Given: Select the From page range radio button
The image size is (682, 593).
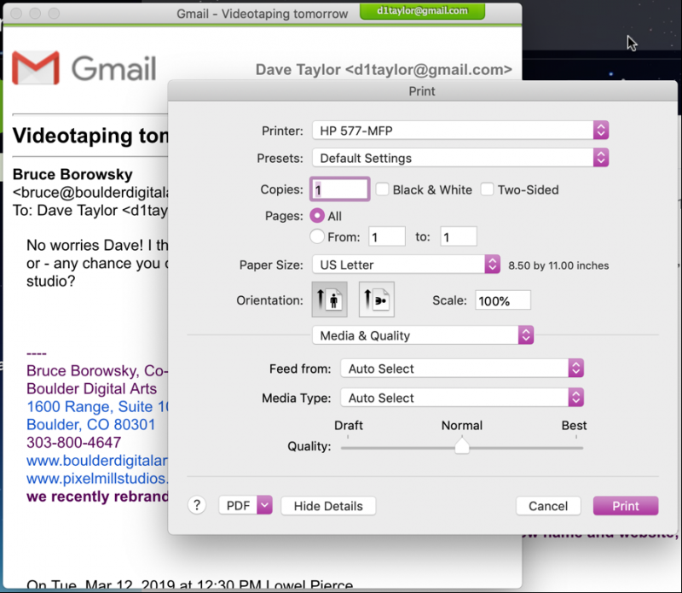Looking at the screenshot, I should tap(315, 236).
